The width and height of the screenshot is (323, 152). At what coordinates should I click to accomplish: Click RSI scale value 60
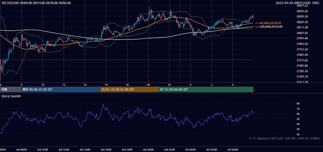[x=298, y=114]
